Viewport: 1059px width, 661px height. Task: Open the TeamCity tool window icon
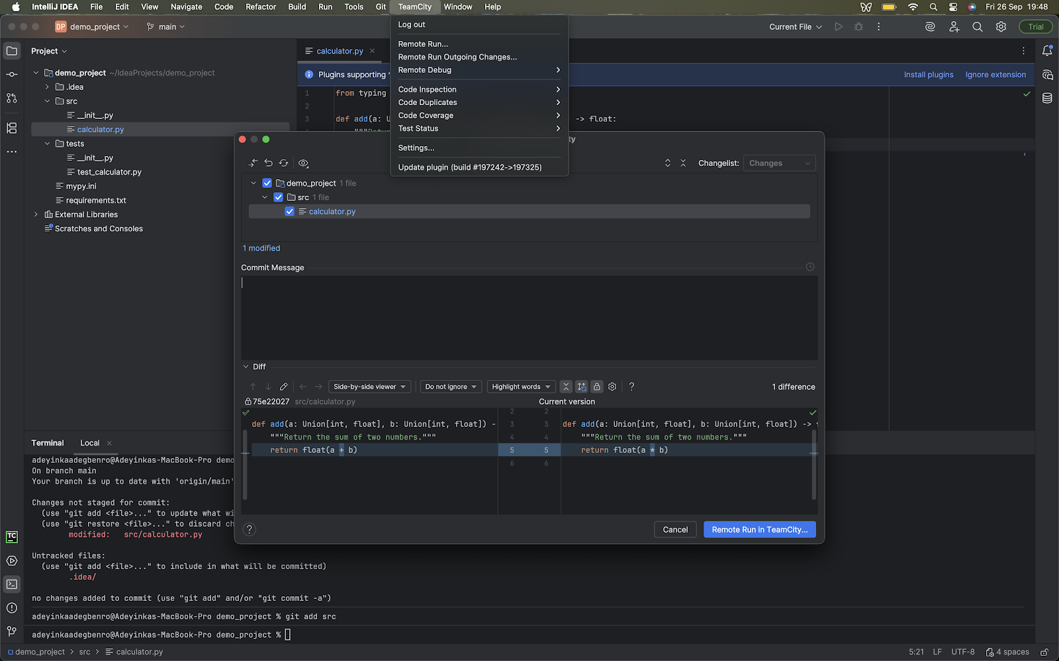tap(12, 537)
